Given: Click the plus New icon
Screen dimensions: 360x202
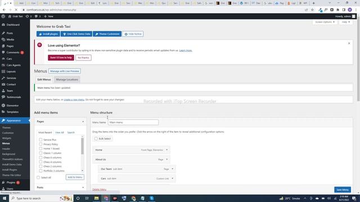Looking at the screenshot, I should click(45, 16).
